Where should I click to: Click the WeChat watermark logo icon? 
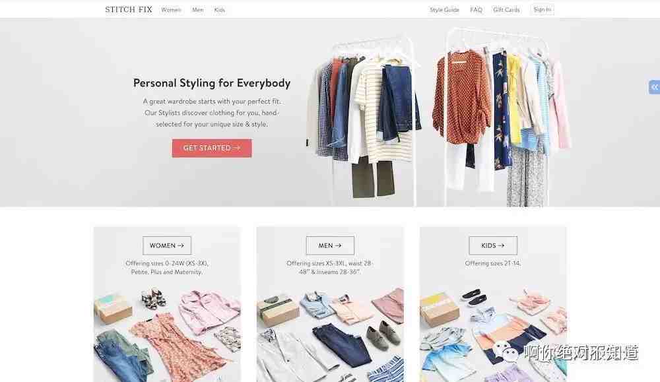[x=505, y=352]
